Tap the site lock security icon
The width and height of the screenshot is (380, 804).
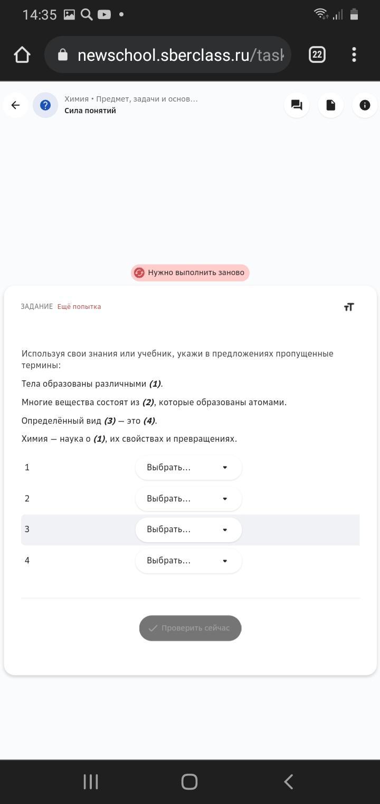[x=63, y=55]
